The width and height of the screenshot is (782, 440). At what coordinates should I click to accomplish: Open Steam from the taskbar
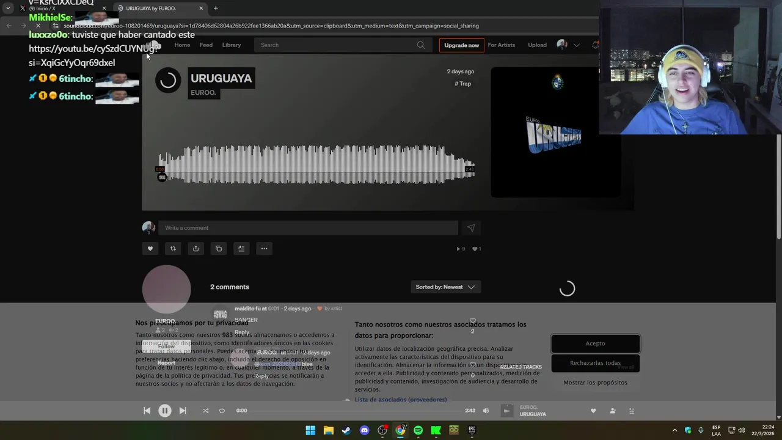346,430
